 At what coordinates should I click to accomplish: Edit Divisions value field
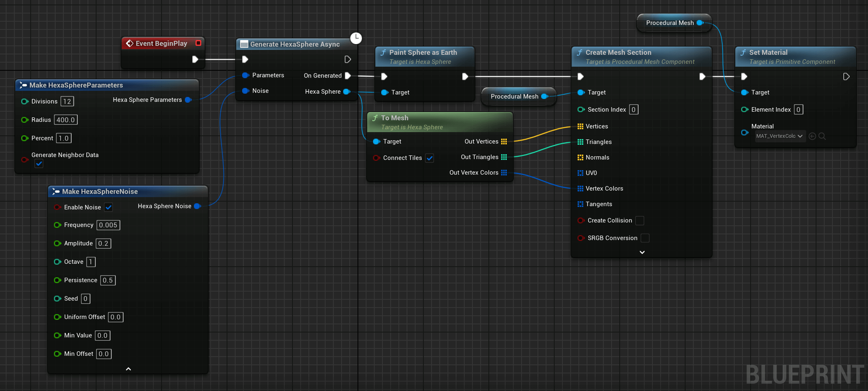67,101
